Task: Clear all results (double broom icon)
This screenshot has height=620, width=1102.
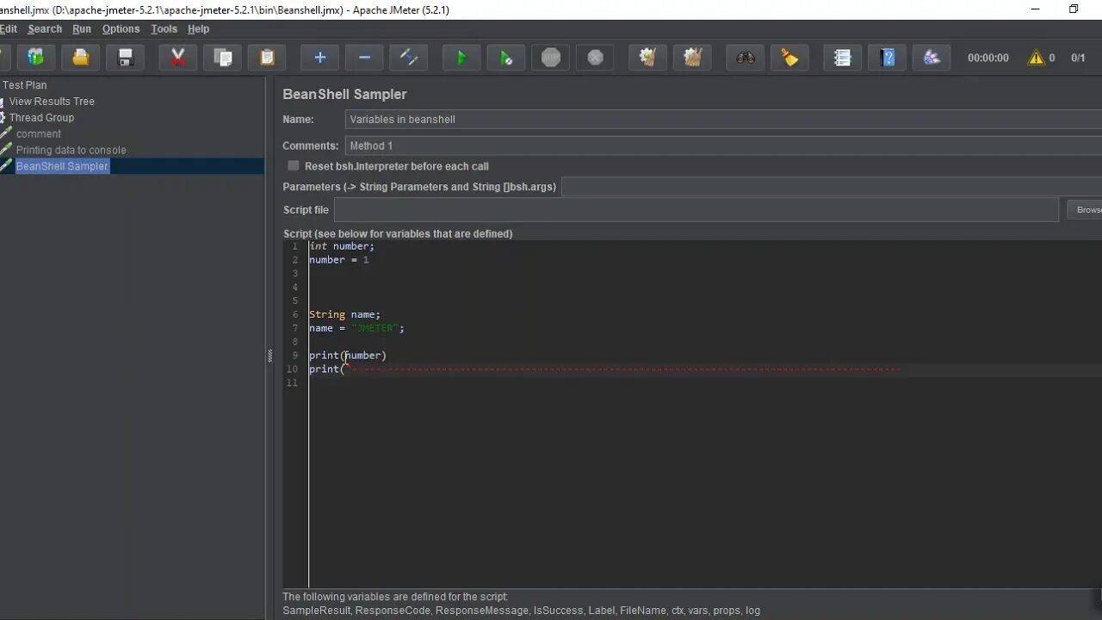Action: (x=692, y=58)
